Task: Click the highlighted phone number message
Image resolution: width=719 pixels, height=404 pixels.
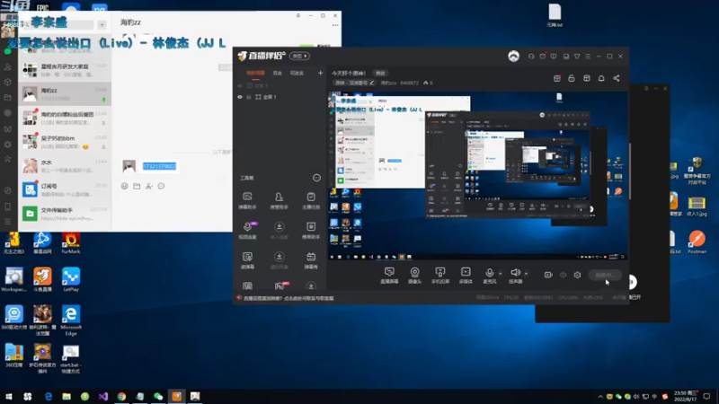Action: (159, 166)
